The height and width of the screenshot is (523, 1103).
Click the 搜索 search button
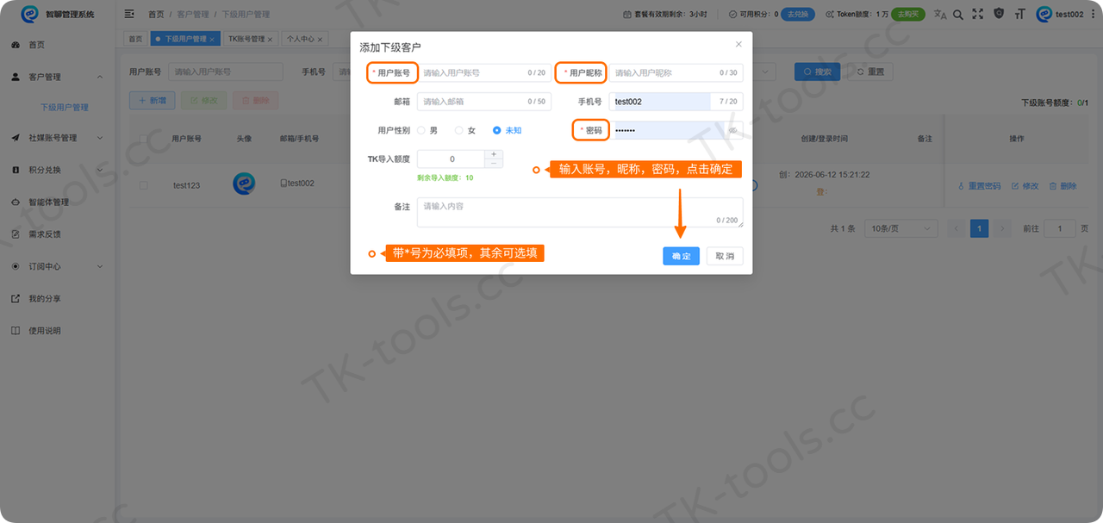(817, 72)
